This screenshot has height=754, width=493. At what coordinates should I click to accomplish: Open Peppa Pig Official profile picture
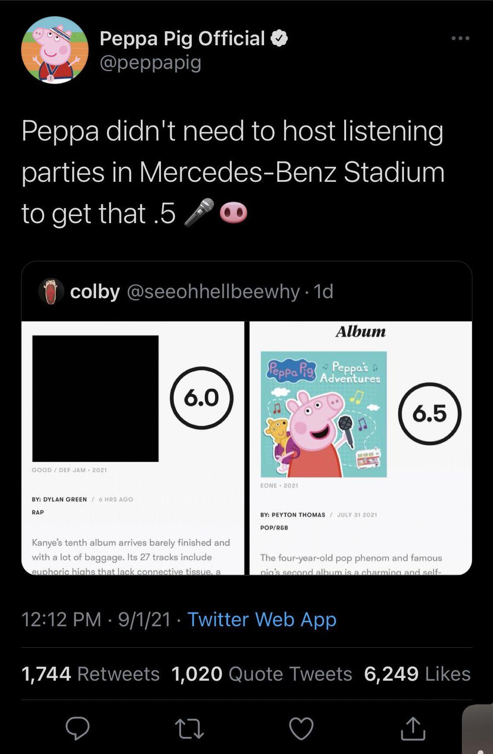click(55, 50)
